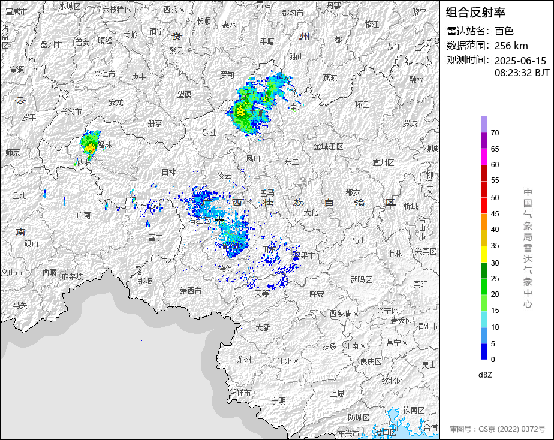
Task: Click the 德保 map label
Action: pyautogui.click(x=225, y=269)
